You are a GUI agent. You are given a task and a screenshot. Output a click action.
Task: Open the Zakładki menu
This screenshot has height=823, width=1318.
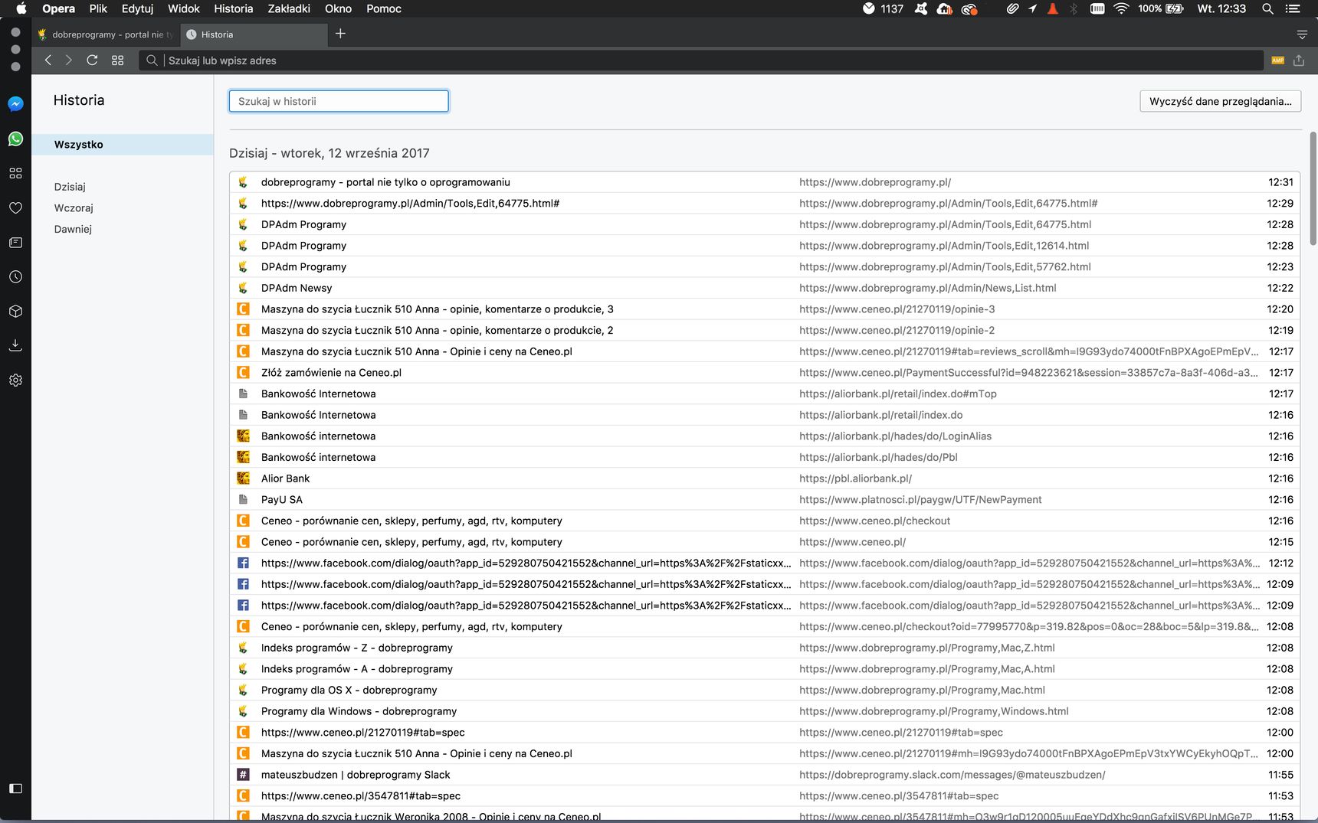pyautogui.click(x=289, y=8)
